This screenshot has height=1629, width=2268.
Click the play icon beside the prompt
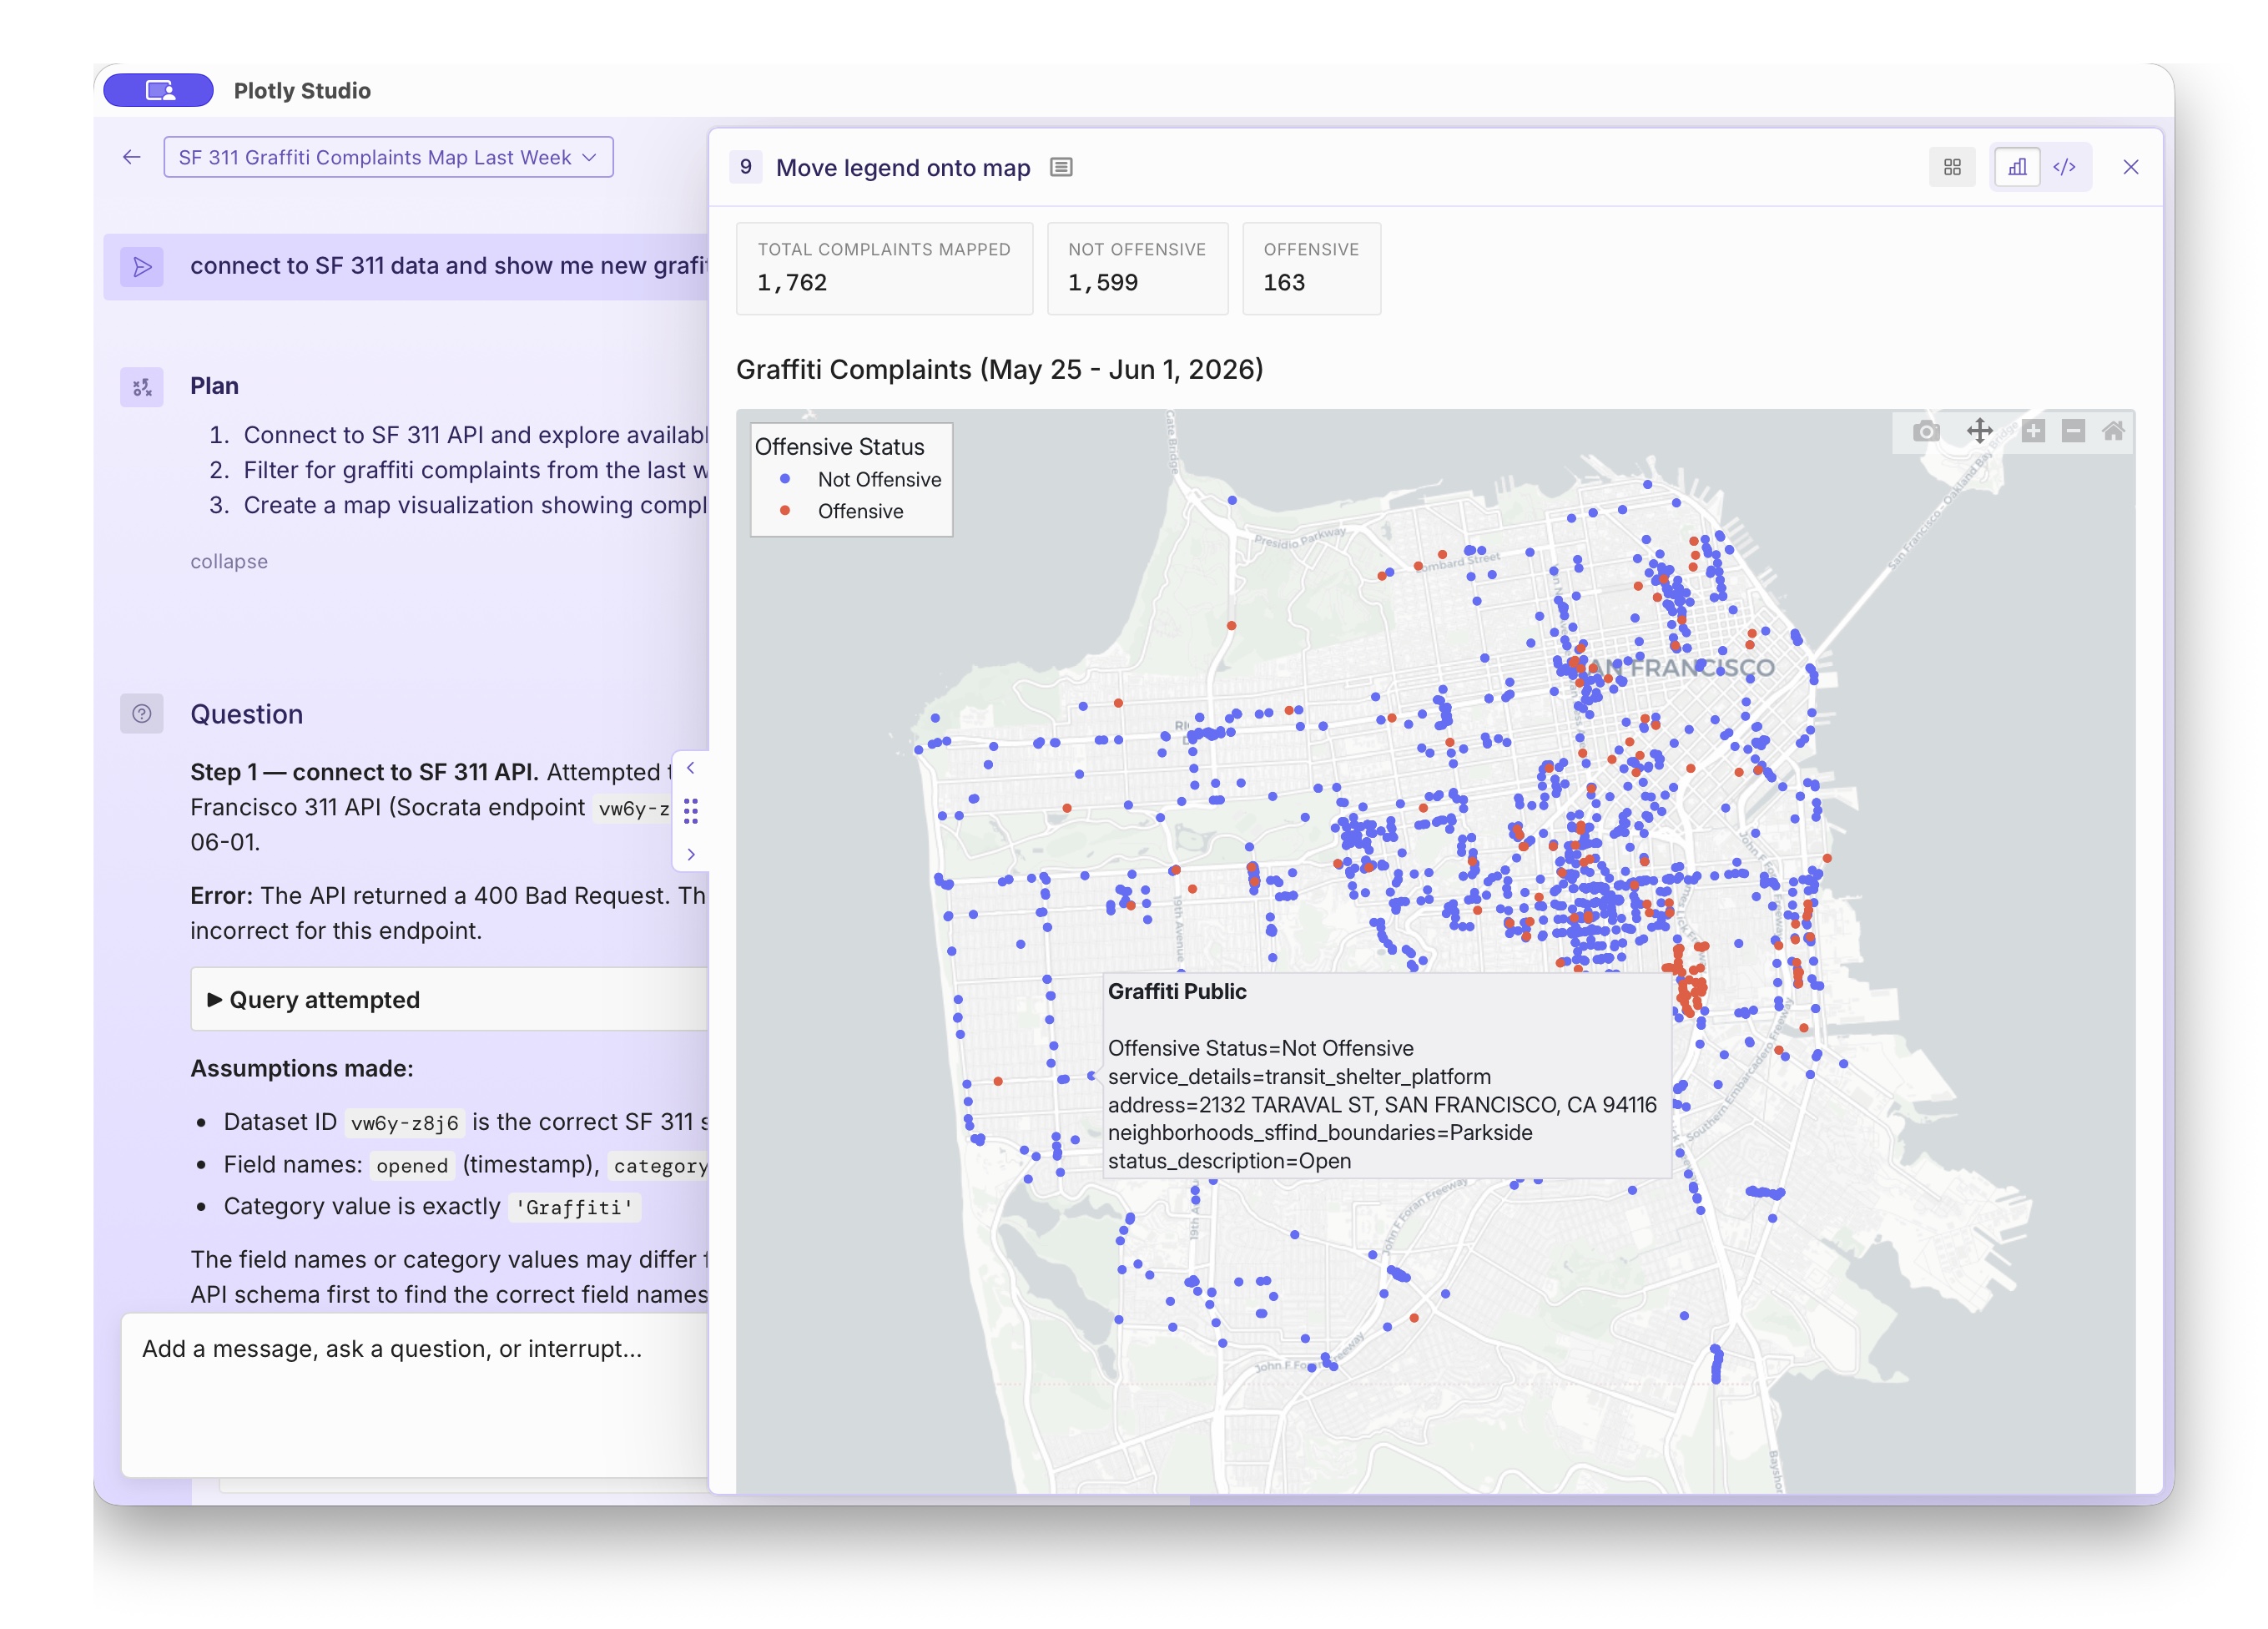coord(142,266)
